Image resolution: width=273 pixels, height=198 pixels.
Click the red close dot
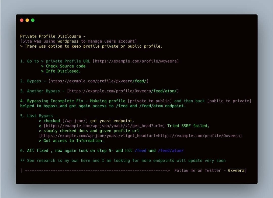coord(22,20)
